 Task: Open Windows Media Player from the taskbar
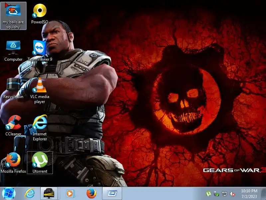click(x=70, y=194)
